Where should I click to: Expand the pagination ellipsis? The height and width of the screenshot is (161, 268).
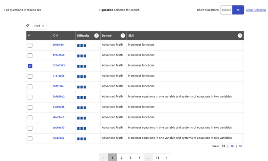148,158
